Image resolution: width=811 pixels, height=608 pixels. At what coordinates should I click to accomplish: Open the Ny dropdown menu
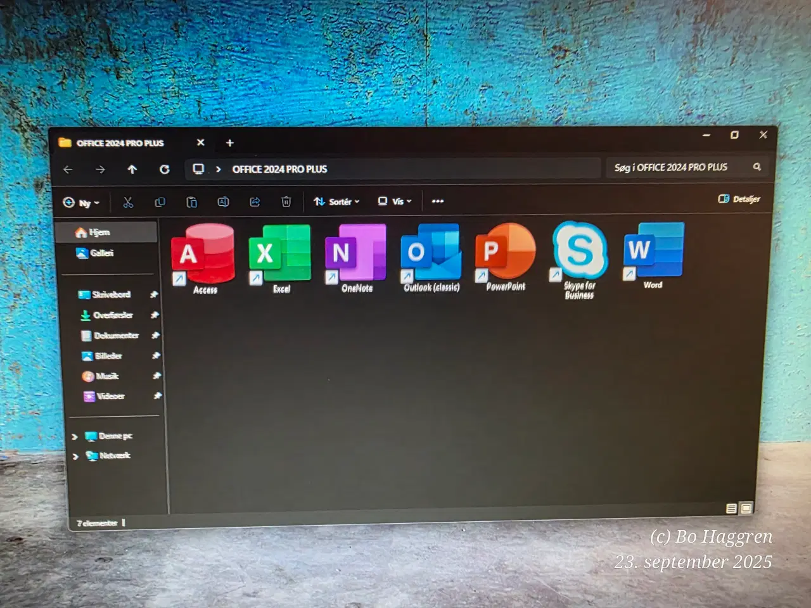[81, 203]
